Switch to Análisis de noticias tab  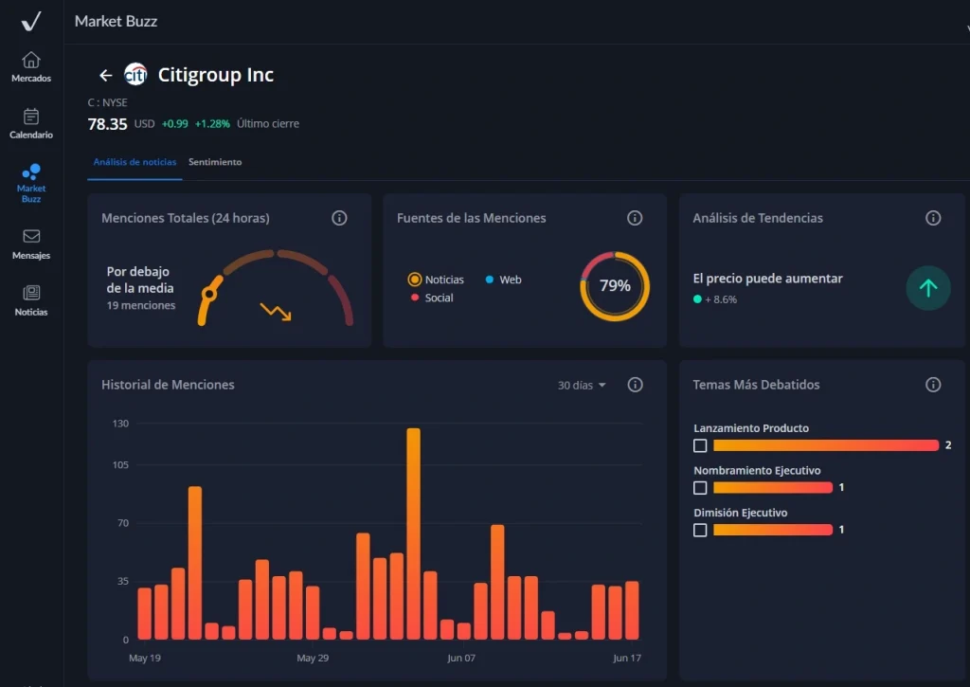tap(135, 162)
